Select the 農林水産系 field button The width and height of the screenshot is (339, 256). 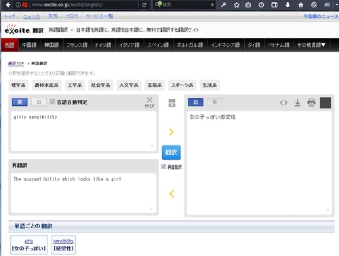47,85
